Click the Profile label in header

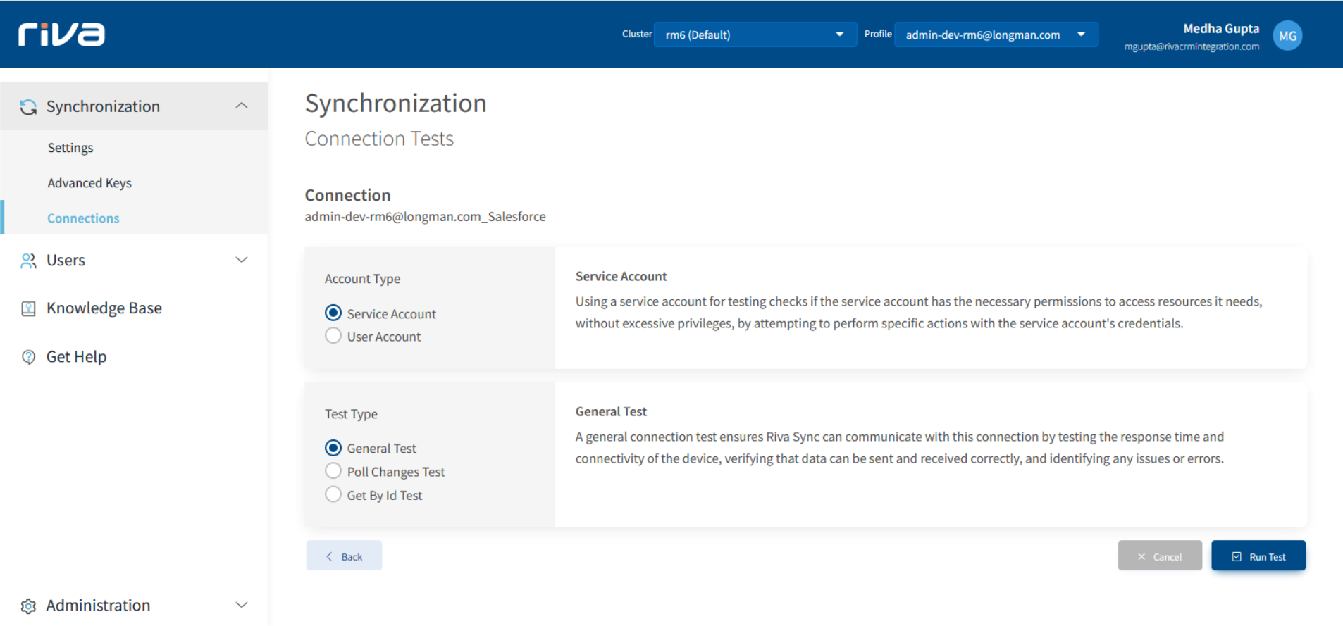(878, 34)
